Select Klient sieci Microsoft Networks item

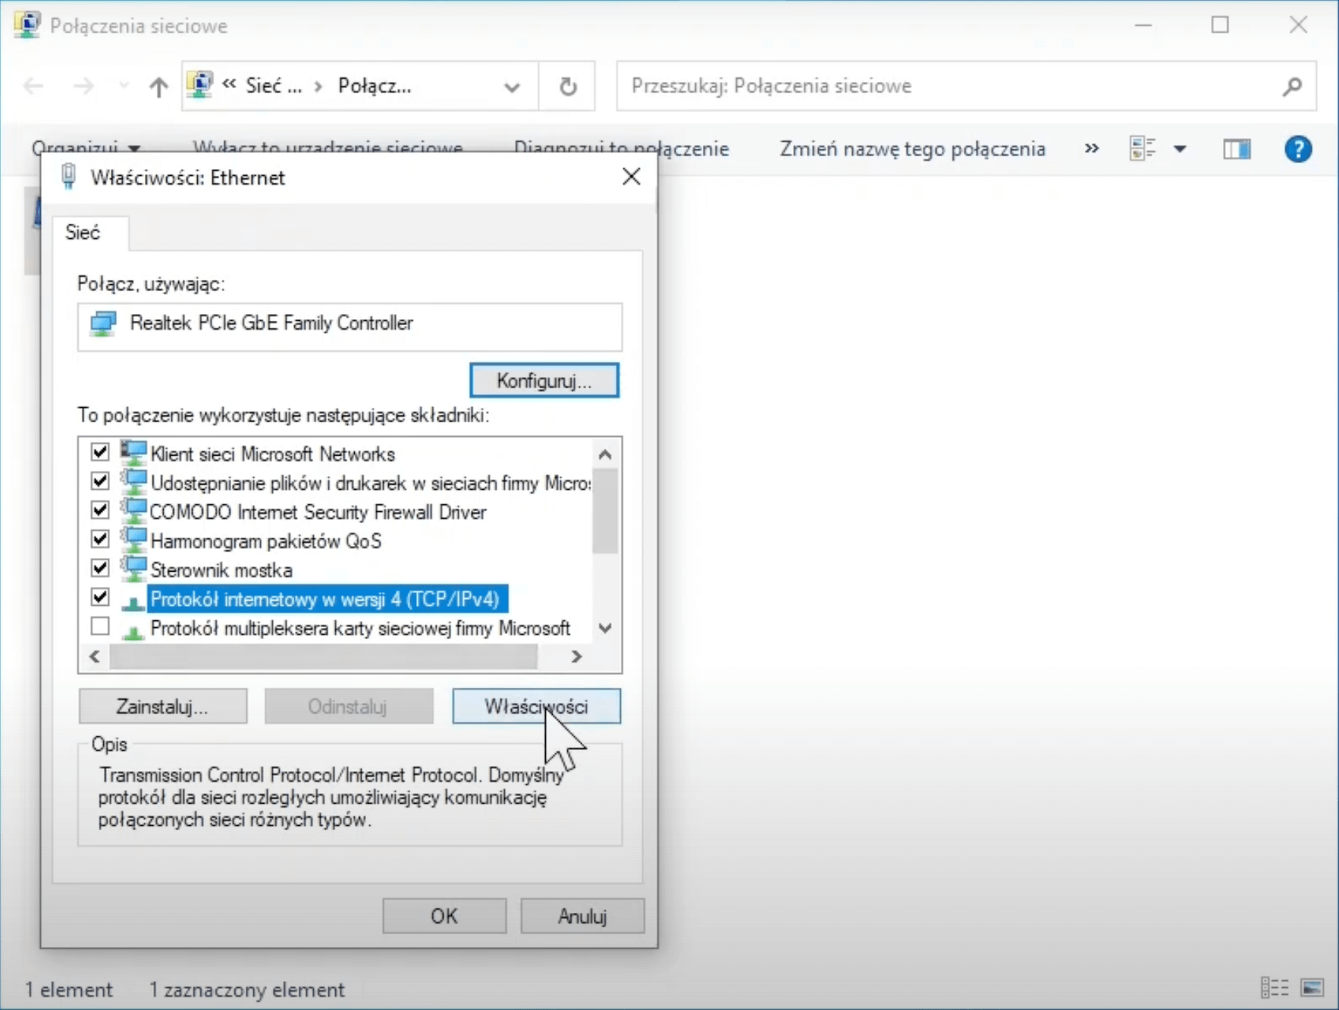pos(273,453)
